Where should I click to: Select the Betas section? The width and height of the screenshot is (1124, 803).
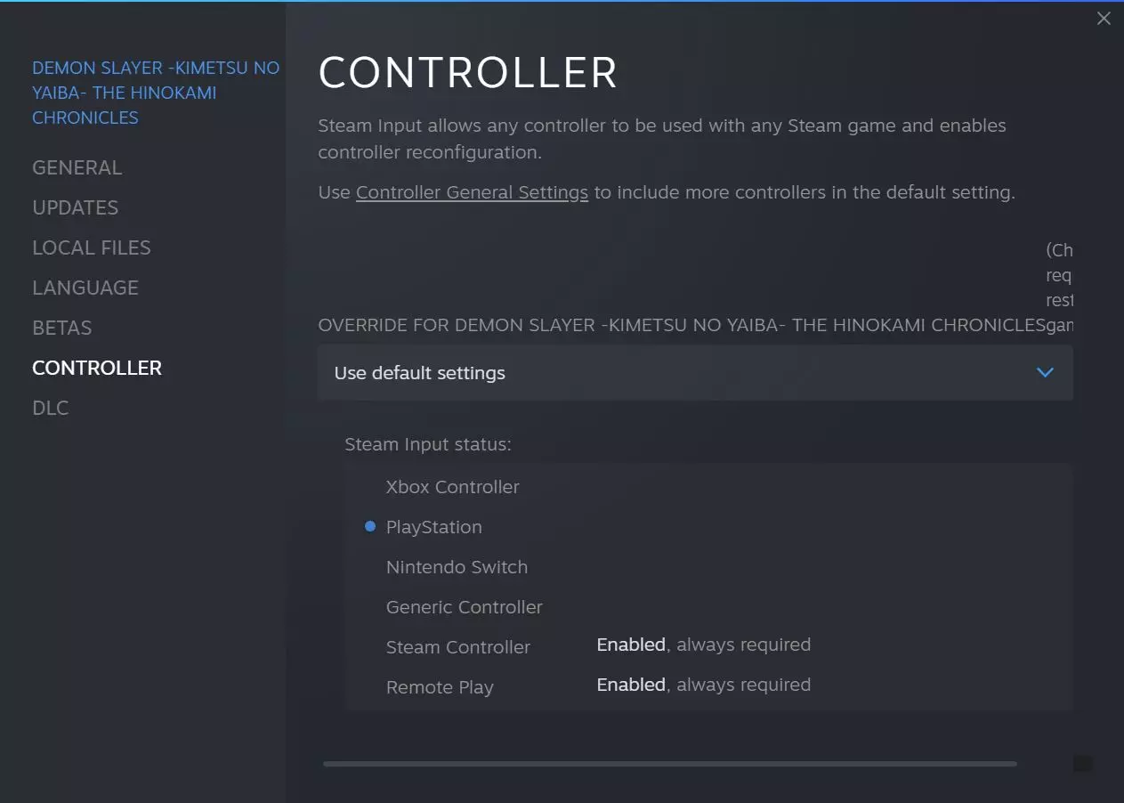(61, 328)
